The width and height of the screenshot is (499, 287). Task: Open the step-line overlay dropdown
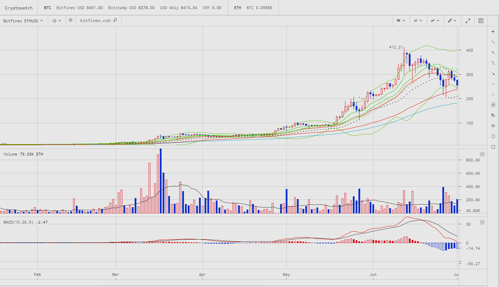(435, 21)
